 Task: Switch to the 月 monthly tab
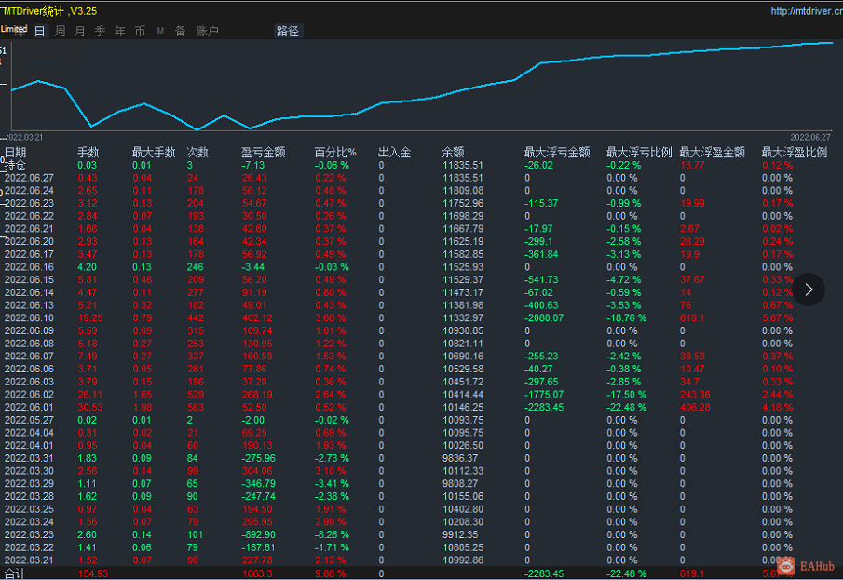[x=79, y=31]
